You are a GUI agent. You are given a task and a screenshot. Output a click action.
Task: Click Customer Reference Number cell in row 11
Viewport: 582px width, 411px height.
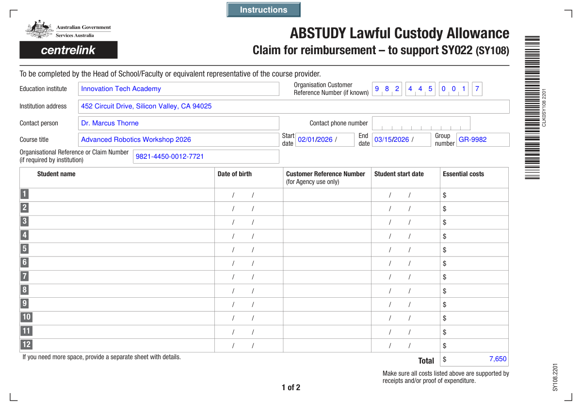(327, 332)
